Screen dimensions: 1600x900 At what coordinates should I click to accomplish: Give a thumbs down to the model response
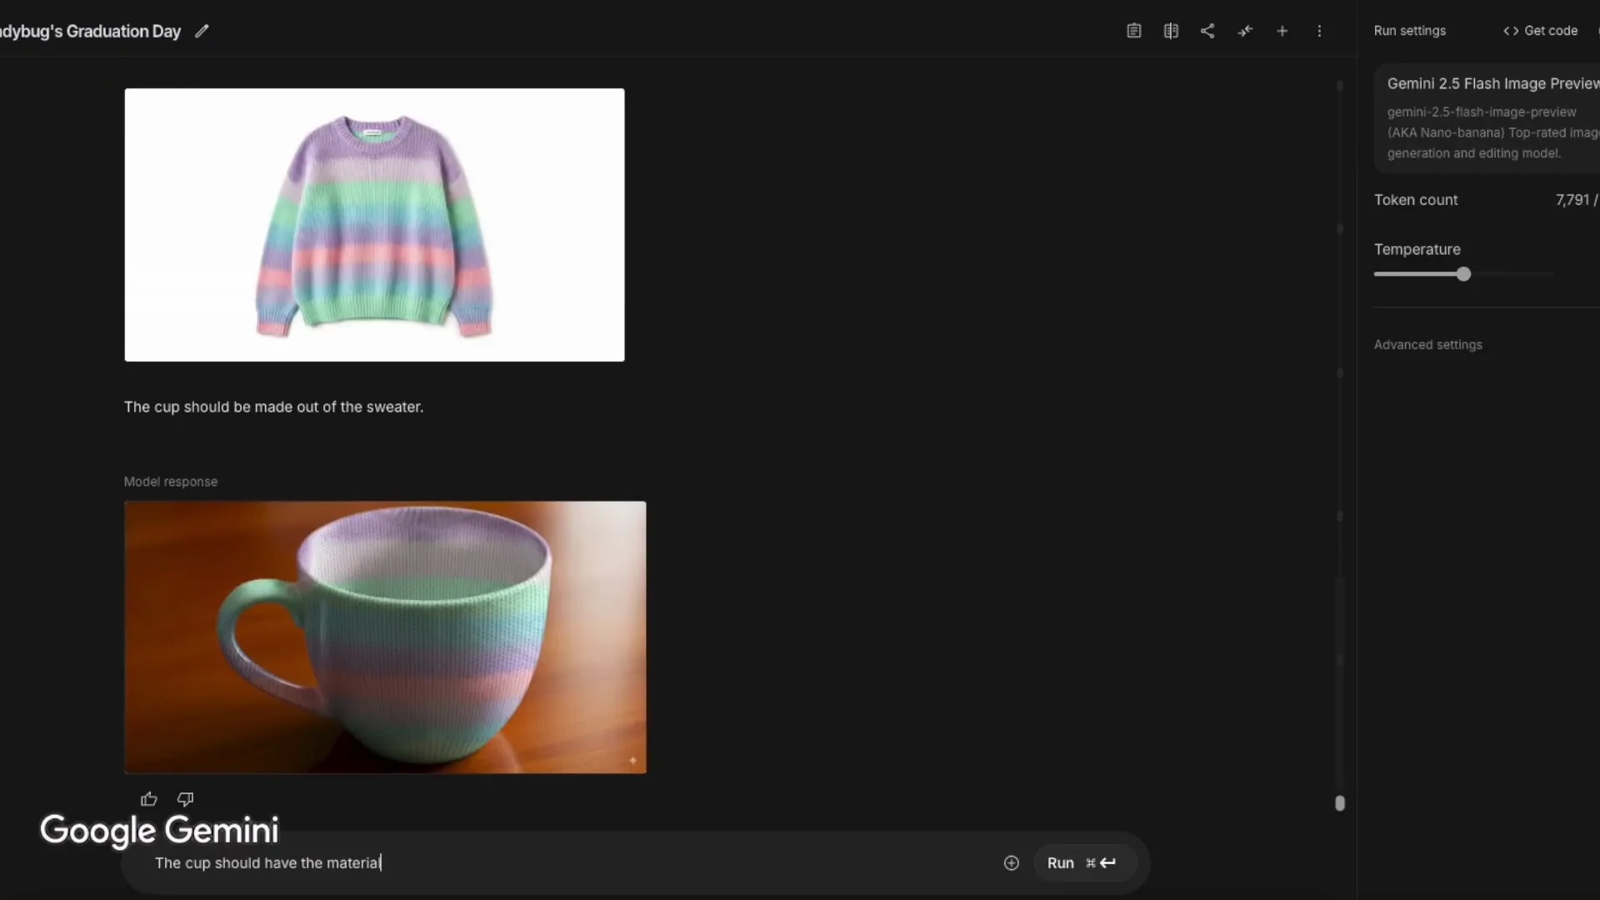[184, 798]
